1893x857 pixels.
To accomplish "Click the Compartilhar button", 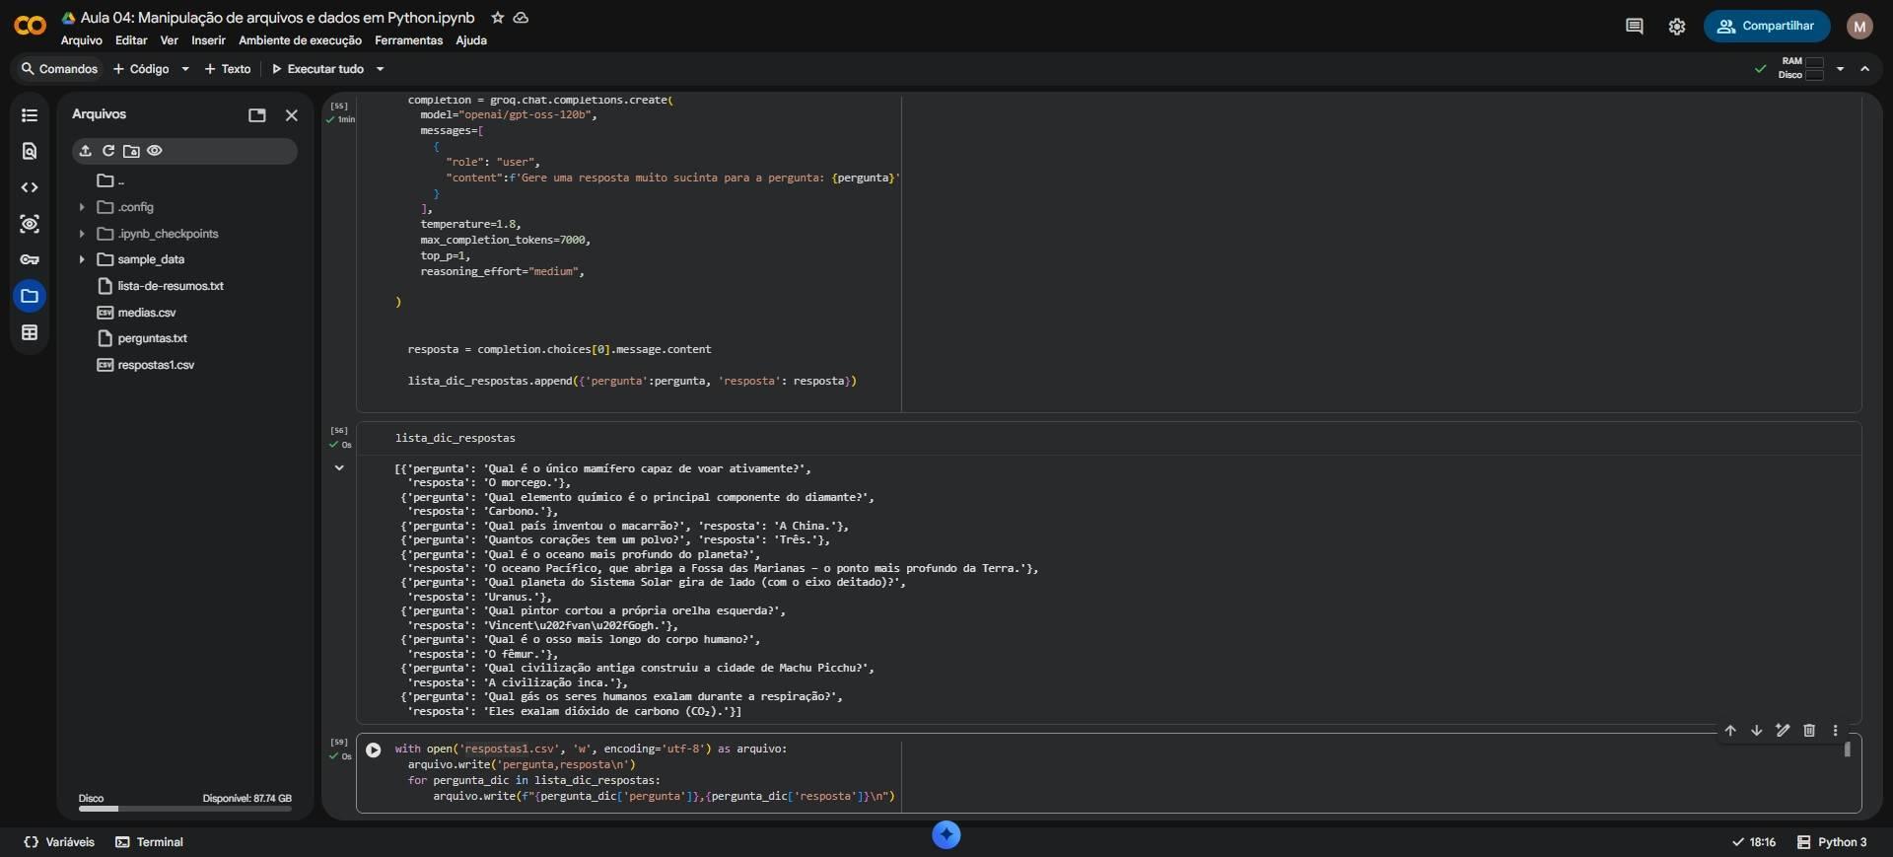I will click(1767, 27).
